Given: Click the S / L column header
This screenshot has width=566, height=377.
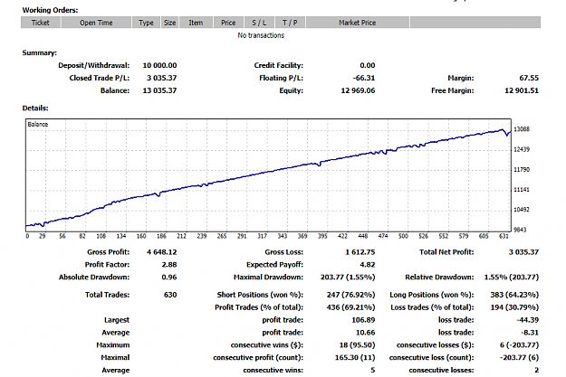Looking at the screenshot, I should 259,23.
